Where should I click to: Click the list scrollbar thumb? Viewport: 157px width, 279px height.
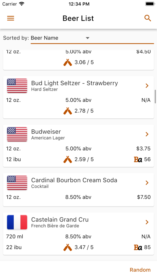(155, 96)
